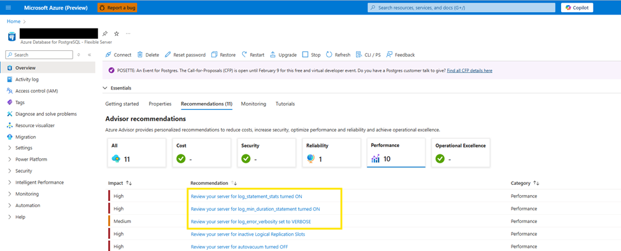Follow the Find all CFP details link

[469, 71]
